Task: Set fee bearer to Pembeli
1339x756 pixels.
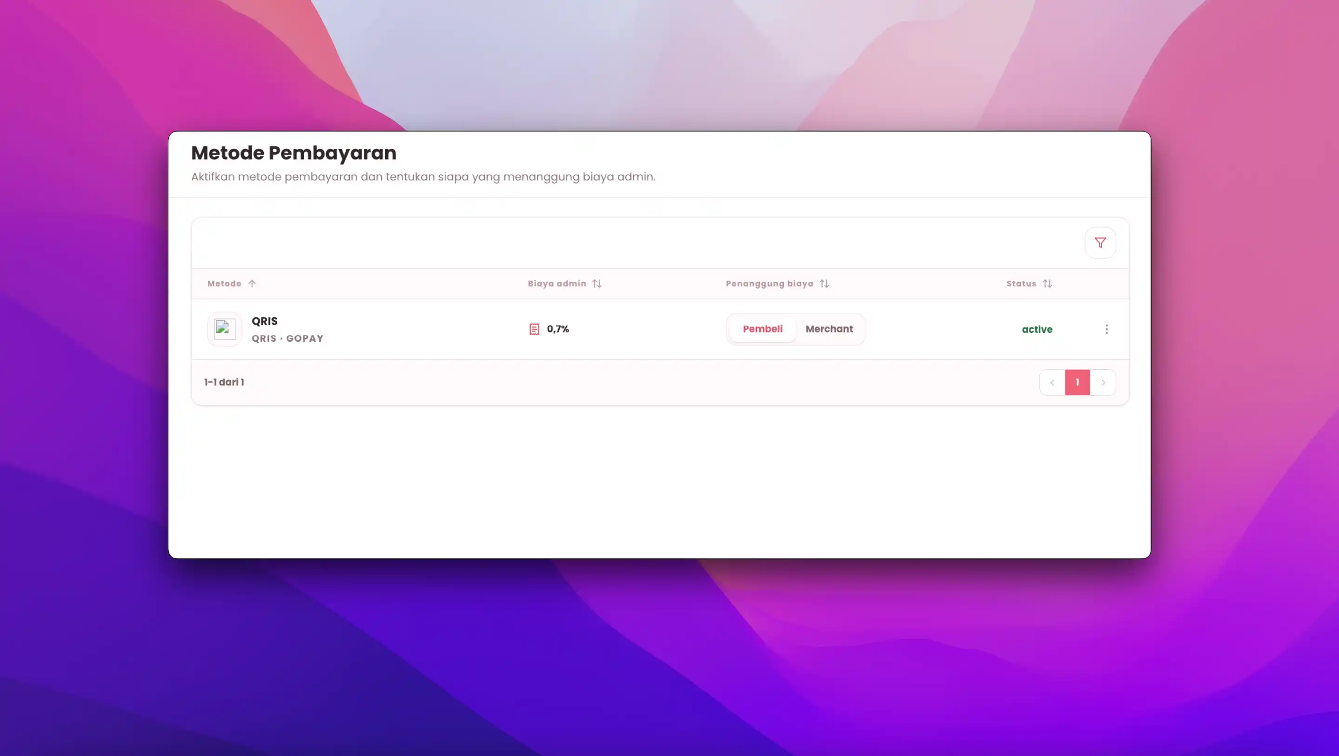Action: pyautogui.click(x=762, y=329)
